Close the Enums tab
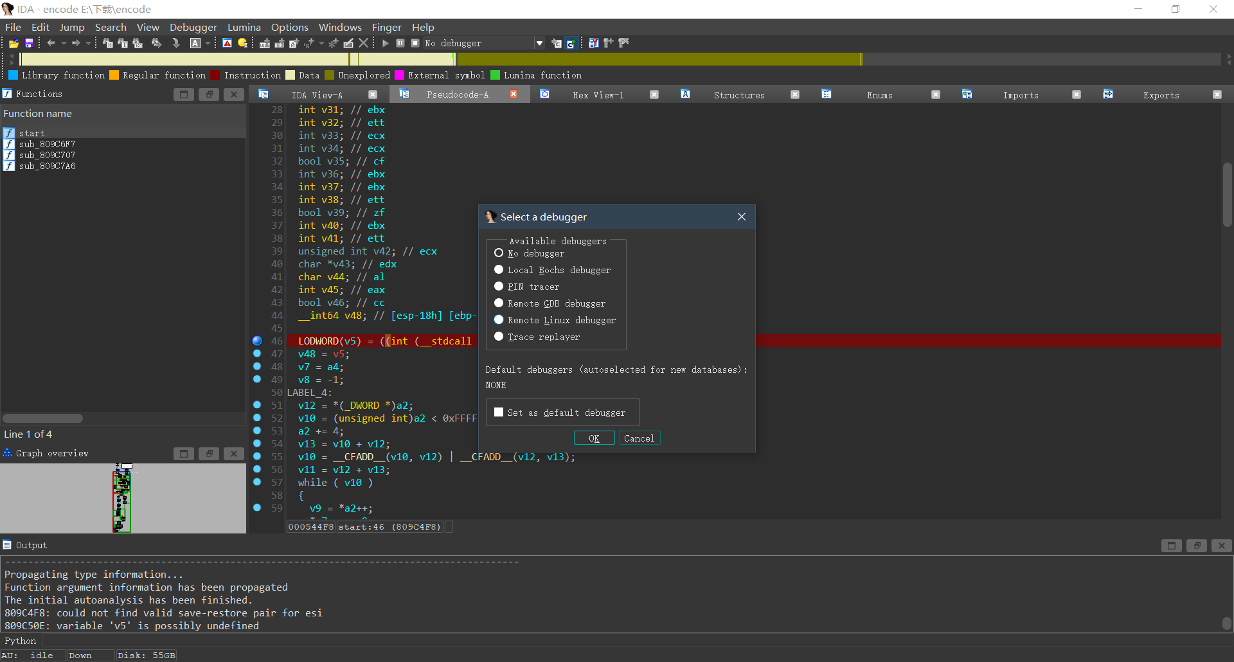Viewport: 1234px width, 662px height. (x=936, y=94)
